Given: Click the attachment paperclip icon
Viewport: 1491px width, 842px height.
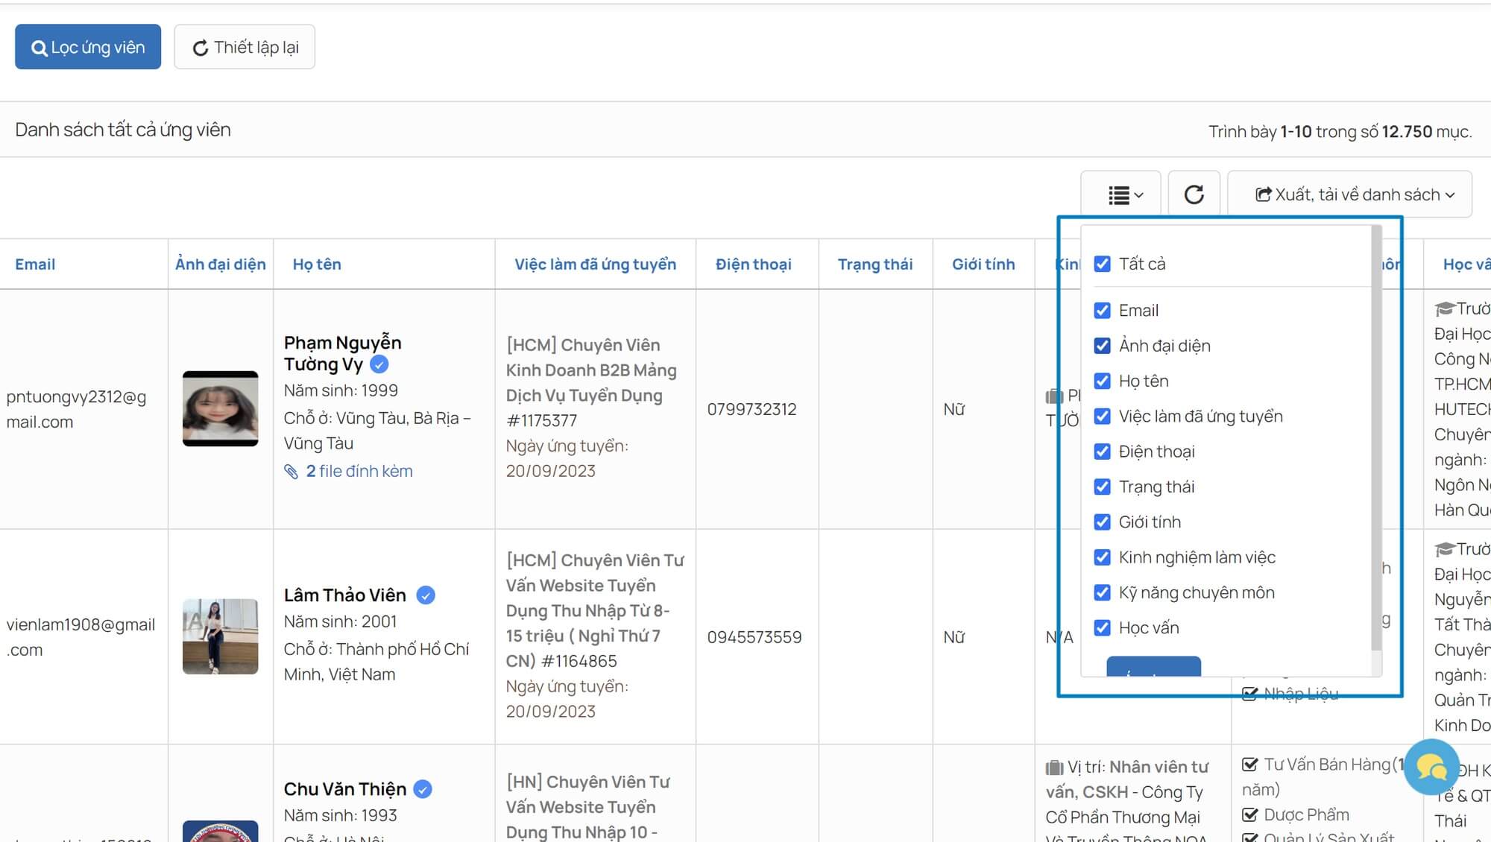Looking at the screenshot, I should pyautogui.click(x=291, y=471).
